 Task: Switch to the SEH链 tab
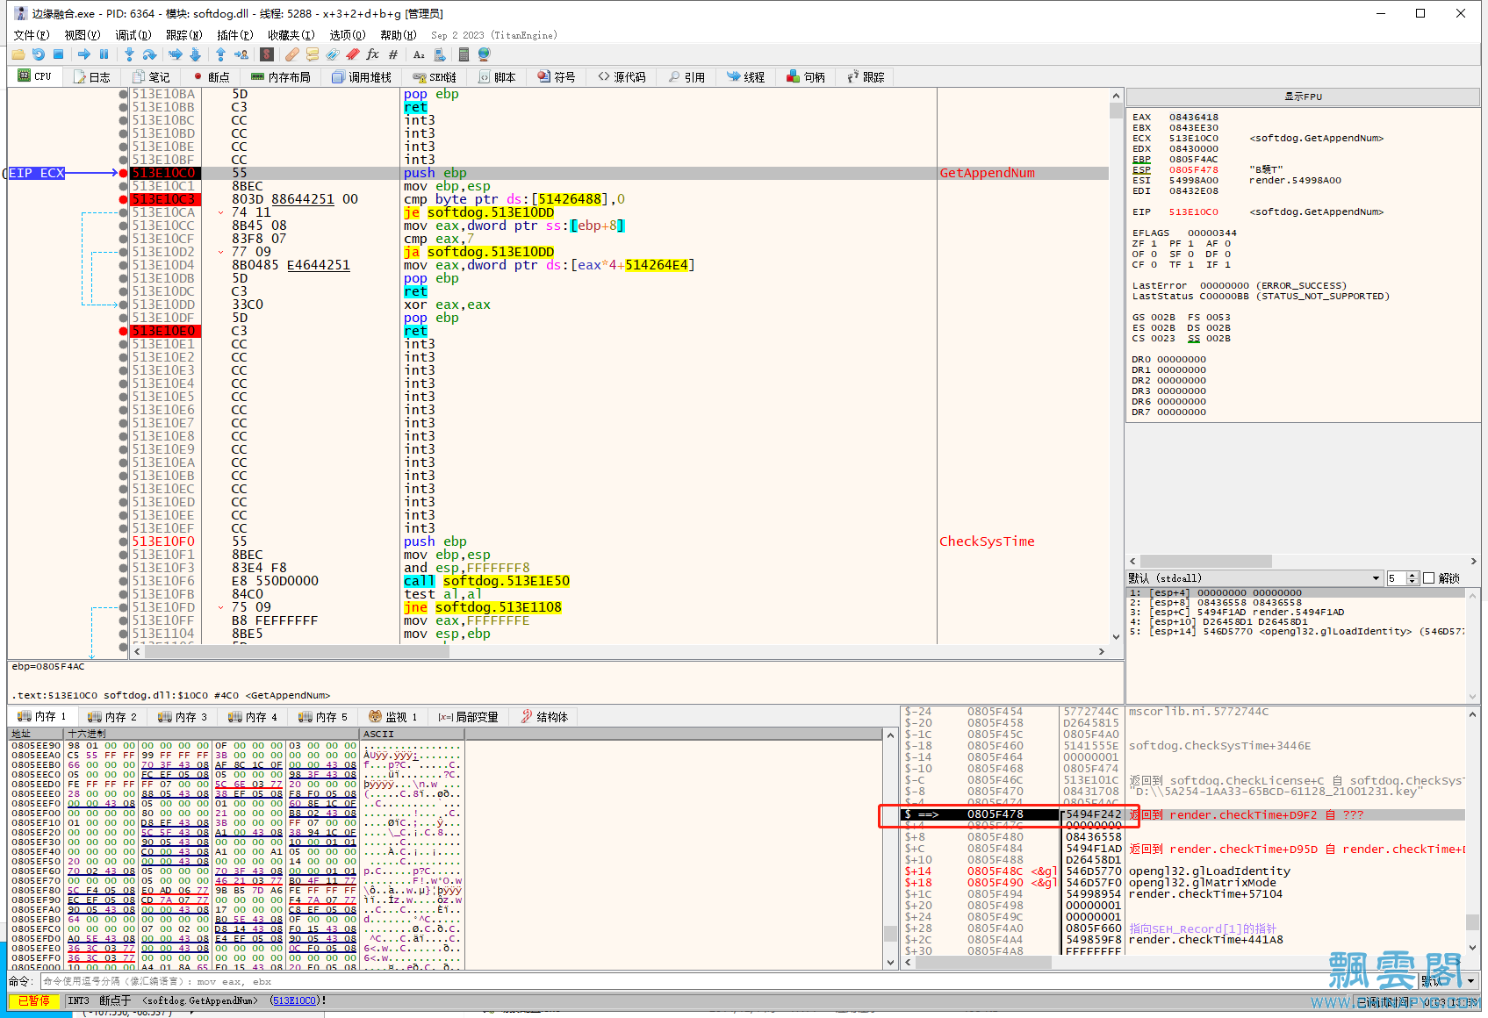pyautogui.click(x=435, y=77)
